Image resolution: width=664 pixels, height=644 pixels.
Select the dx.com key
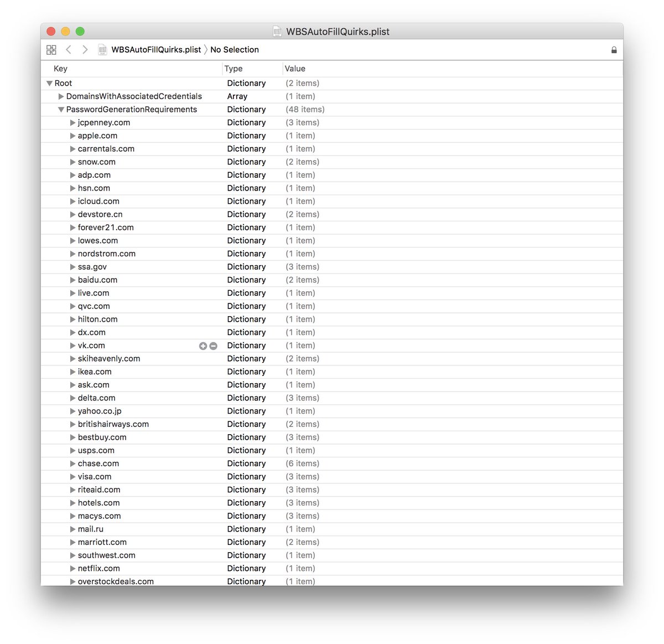[x=92, y=332]
